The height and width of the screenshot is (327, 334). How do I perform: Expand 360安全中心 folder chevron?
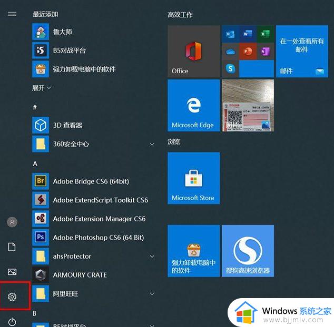point(152,145)
